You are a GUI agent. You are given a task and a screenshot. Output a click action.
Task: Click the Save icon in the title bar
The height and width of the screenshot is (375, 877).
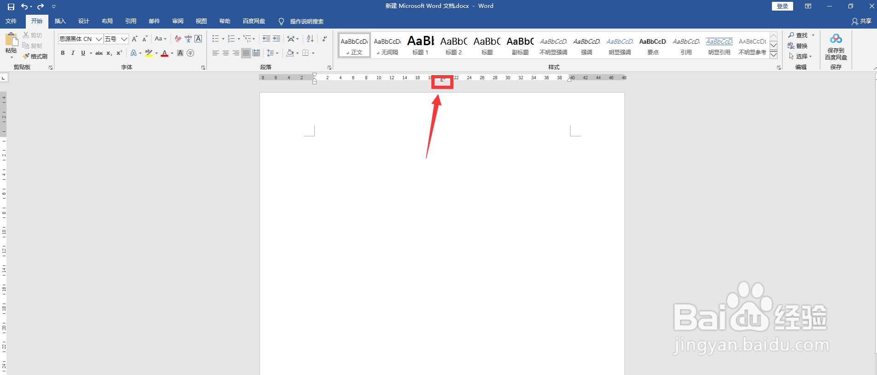(11, 6)
